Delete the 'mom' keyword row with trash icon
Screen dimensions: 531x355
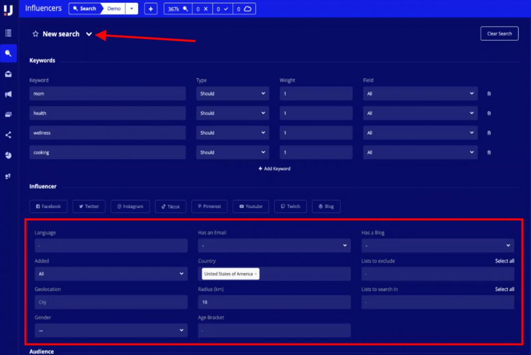[x=489, y=94]
